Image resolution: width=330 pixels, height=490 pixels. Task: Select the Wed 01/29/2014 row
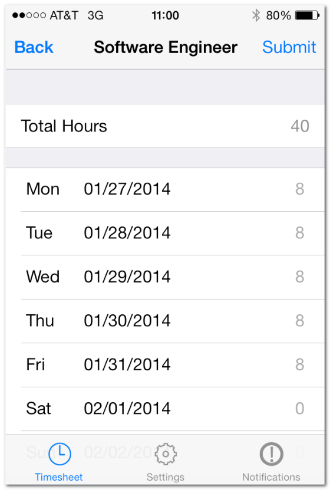point(165,277)
